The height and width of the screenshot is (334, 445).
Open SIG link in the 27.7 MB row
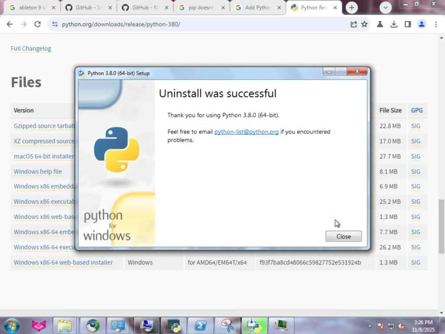[x=415, y=156]
